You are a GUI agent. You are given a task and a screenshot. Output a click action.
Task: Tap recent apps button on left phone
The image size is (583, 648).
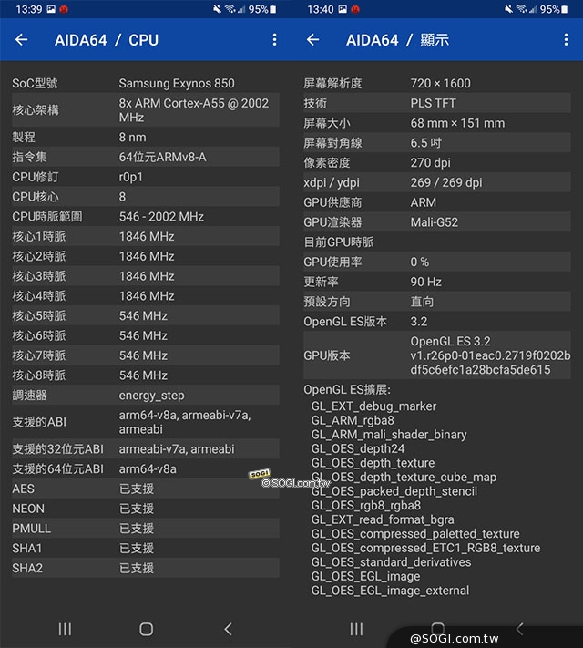click(65, 629)
